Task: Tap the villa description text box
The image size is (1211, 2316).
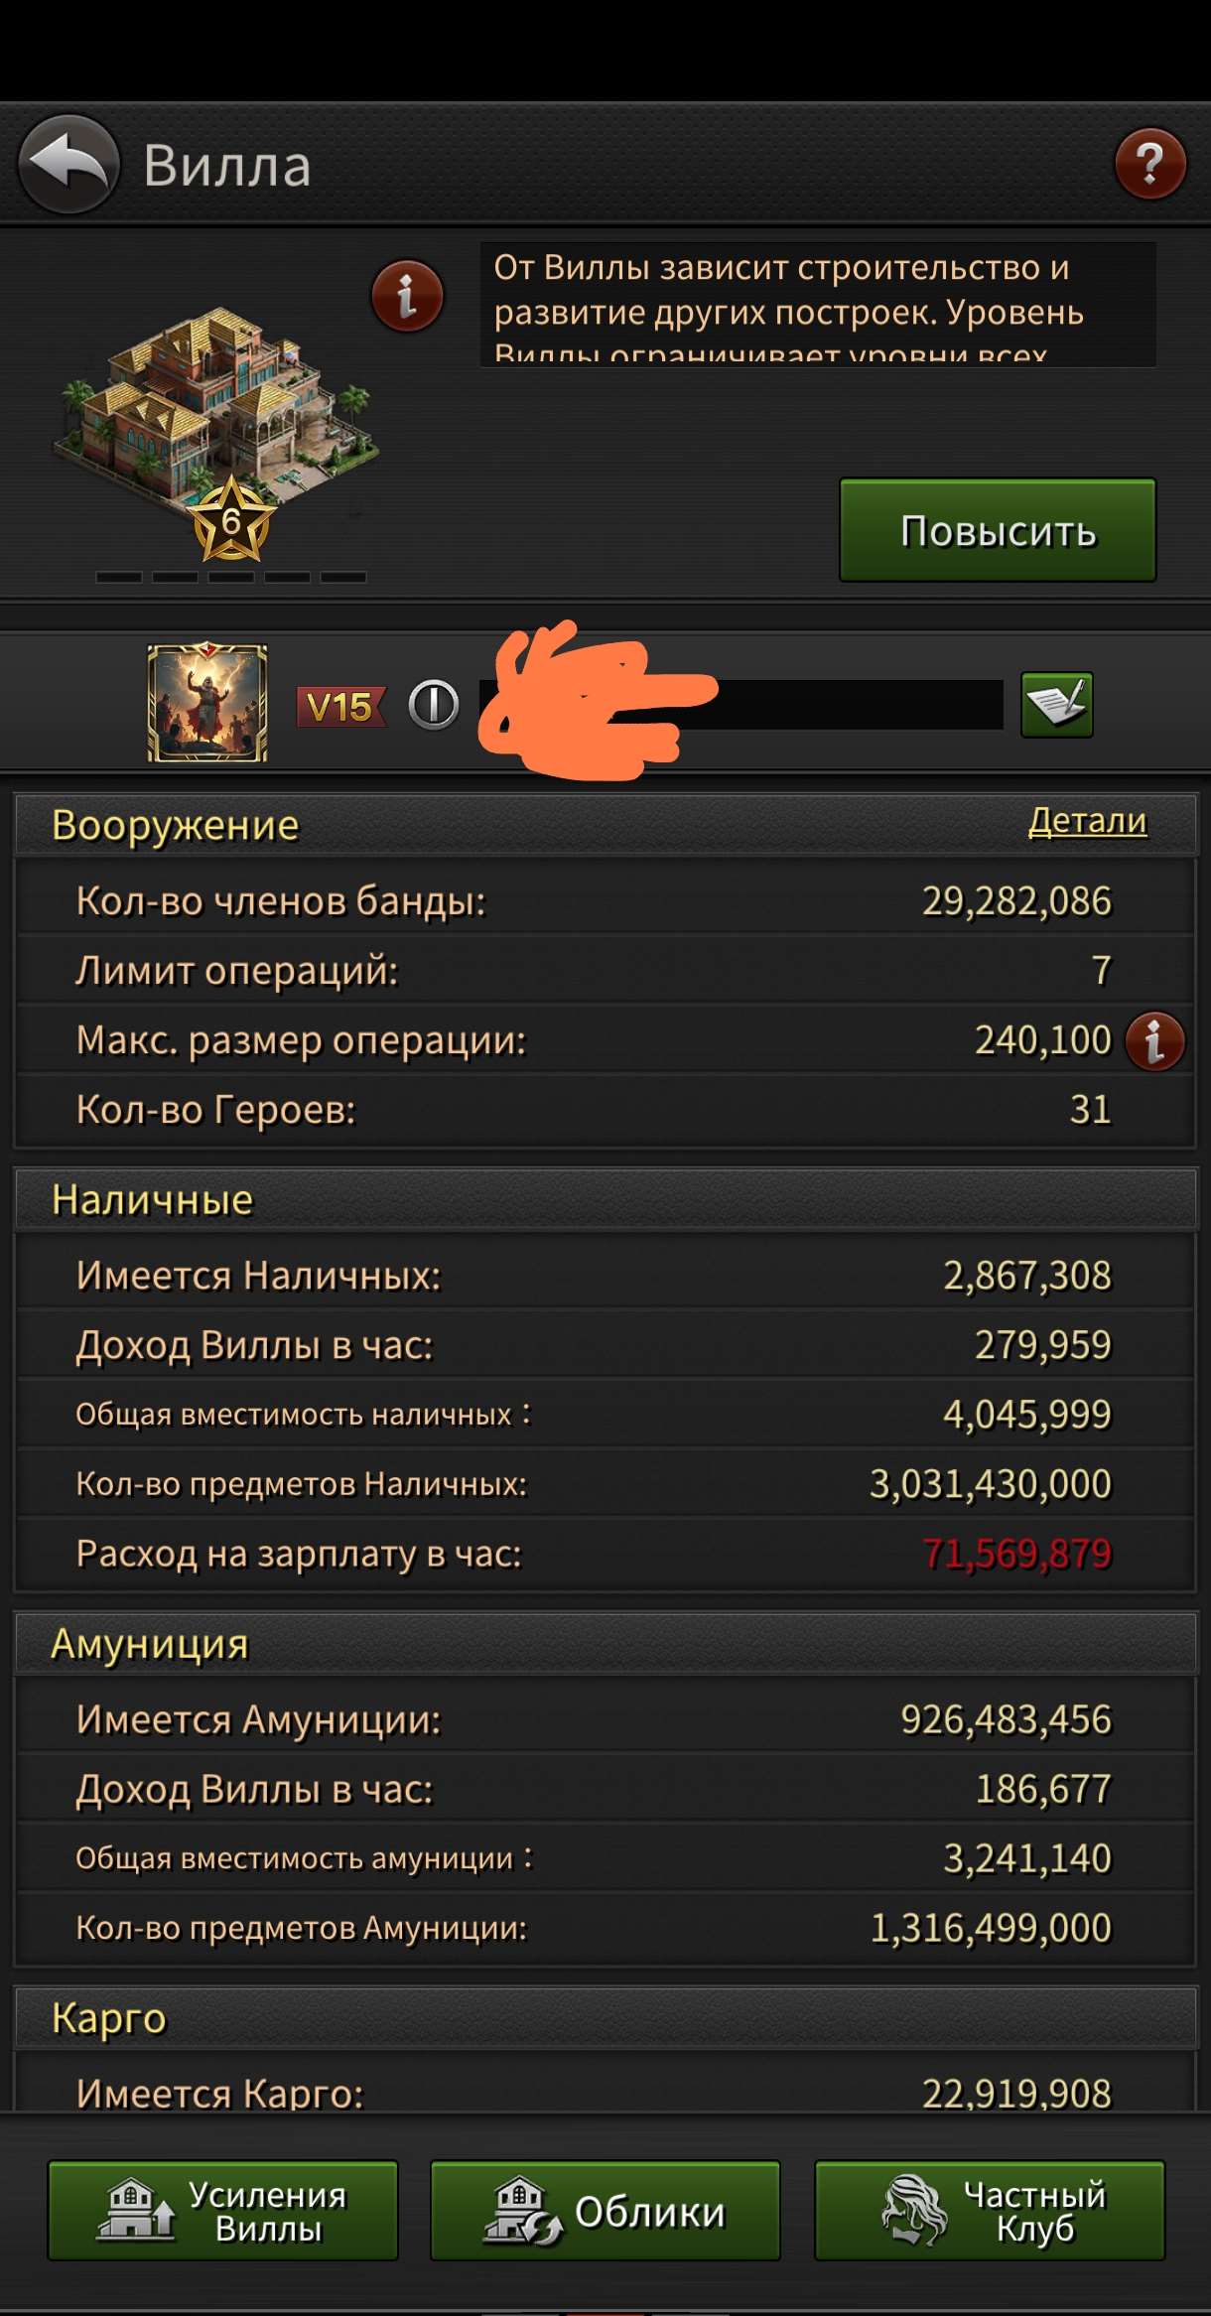Action: coord(818,305)
